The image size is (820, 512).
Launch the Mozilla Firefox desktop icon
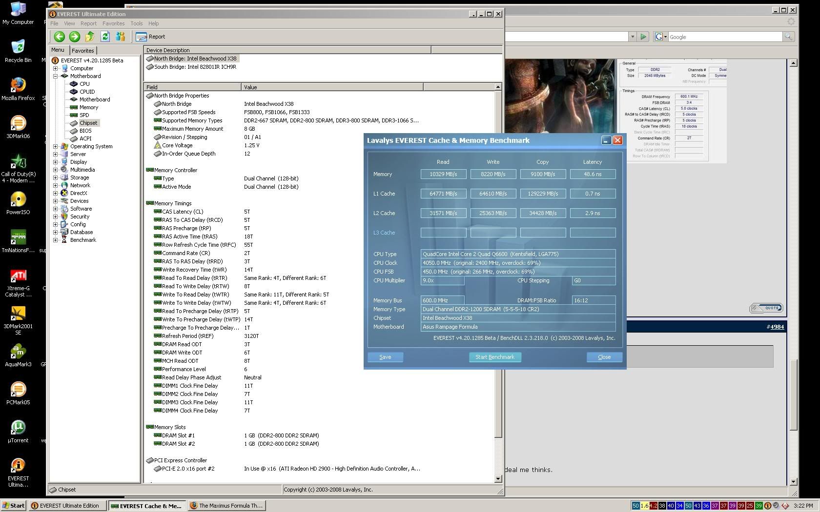pyautogui.click(x=18, y=89)
